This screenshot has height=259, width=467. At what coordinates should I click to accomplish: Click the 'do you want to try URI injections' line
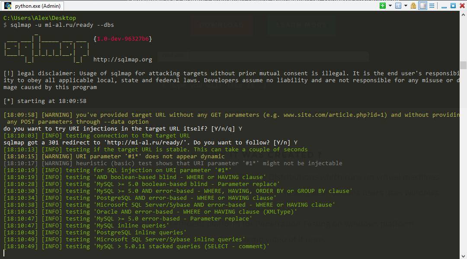(123, 128)
